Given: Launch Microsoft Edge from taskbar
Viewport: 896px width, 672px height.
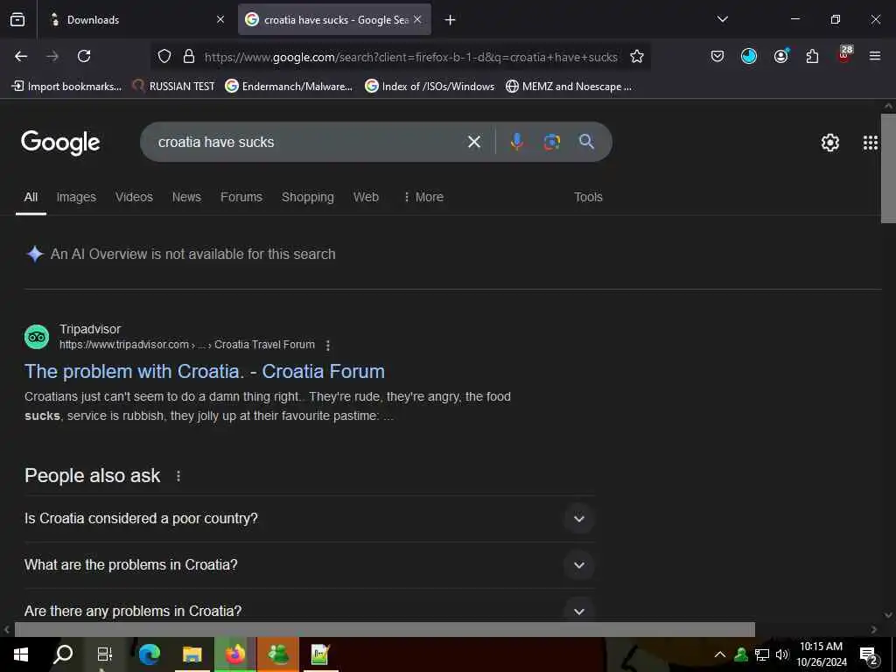Looking at the screenshot, I should [x=149, y=654].
